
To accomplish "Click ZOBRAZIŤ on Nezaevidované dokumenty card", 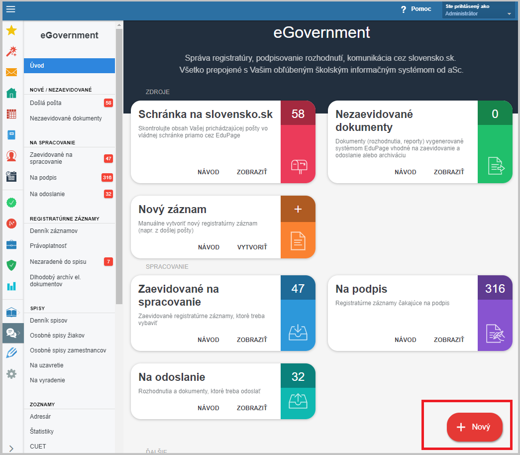I will (449, 172).
